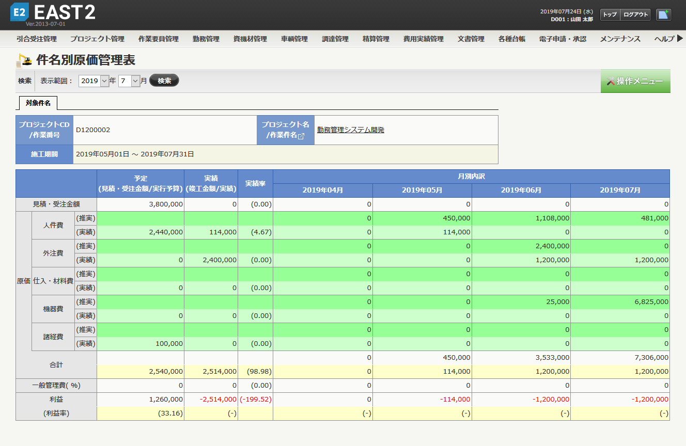Screen dimensions: 686x446
Task: Click the 諸経費 row label
Action: [x=53, y=337]
